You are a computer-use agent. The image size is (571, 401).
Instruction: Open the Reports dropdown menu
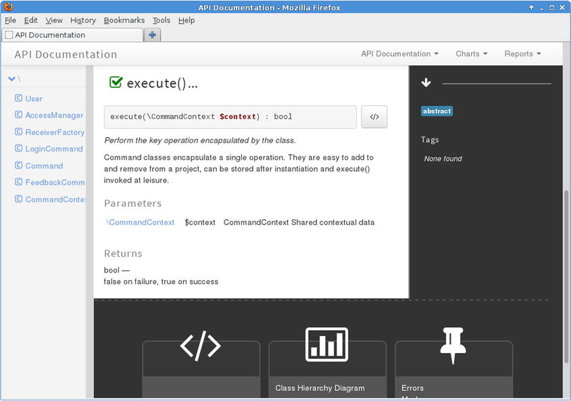[x=522, y=54]
